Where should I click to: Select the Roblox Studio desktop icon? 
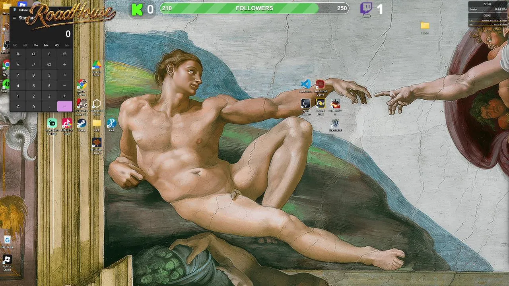(x=7, y=263)
